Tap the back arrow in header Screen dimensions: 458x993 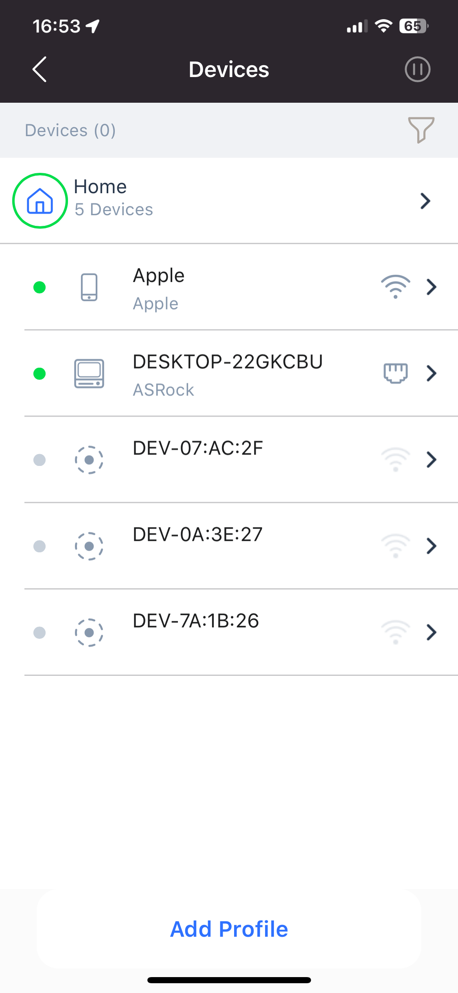(x=39, y=69)
